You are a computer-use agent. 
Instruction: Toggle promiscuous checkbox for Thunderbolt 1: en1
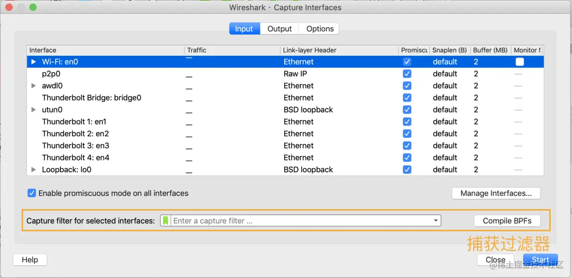pyautogui.click(x=407, y=122)
